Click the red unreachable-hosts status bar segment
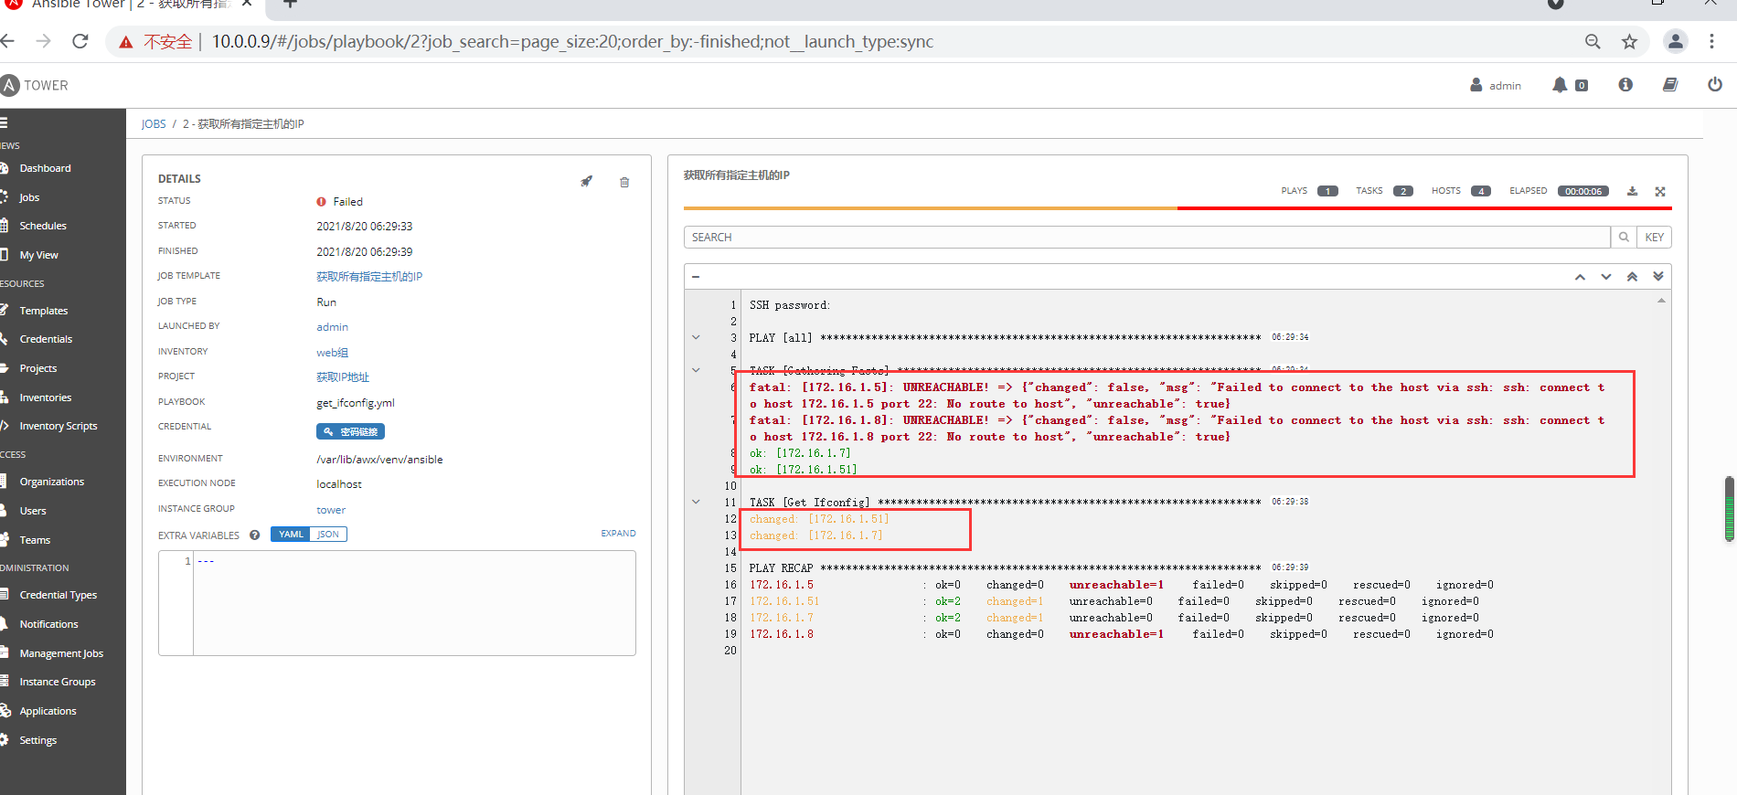 click(1424, 208)
